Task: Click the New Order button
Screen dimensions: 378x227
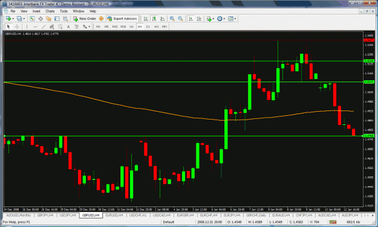Action: click(85, 19)
